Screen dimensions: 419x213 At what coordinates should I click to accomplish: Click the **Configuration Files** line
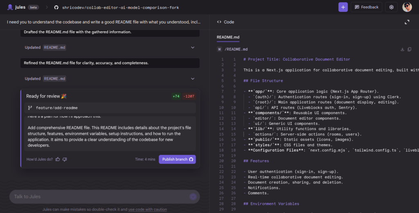pyautogui.click(x=331, y=150)
